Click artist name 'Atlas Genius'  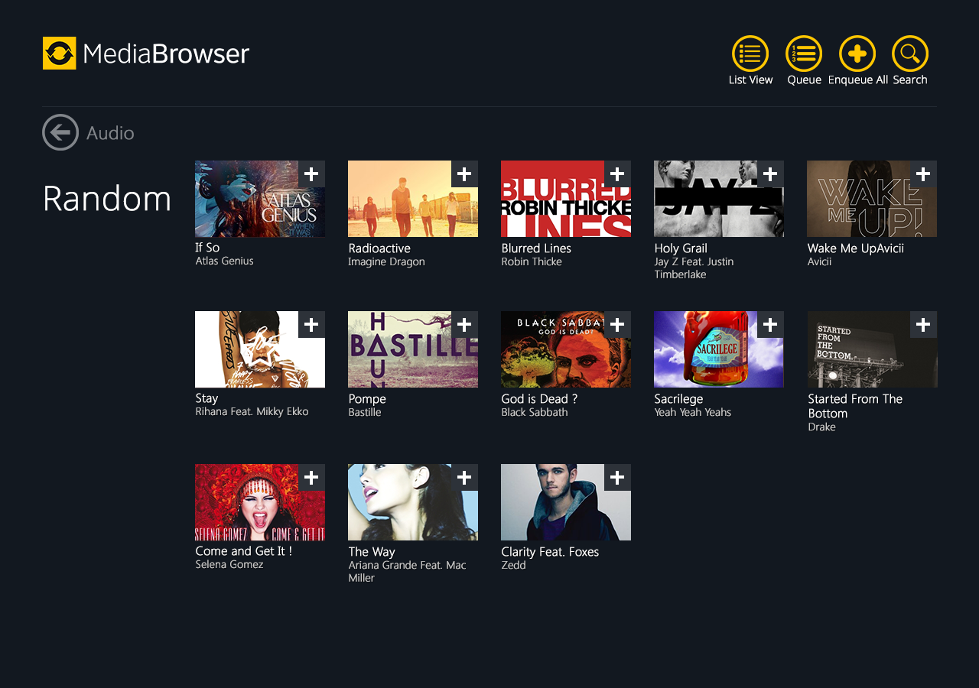point(224,261)
